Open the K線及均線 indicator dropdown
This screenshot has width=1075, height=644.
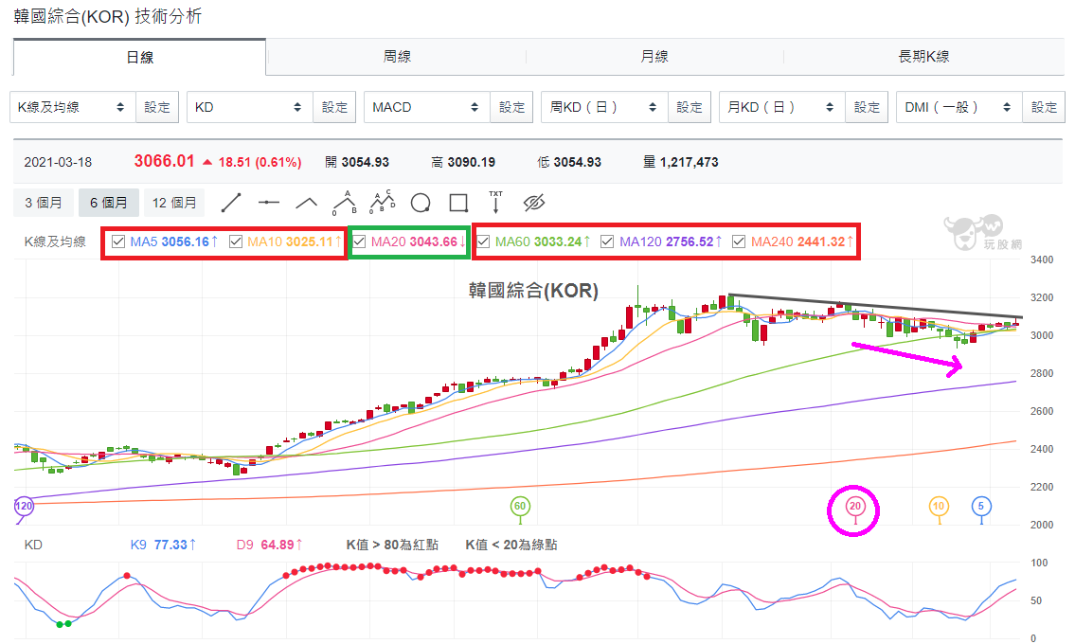click(x=73, y=107)
